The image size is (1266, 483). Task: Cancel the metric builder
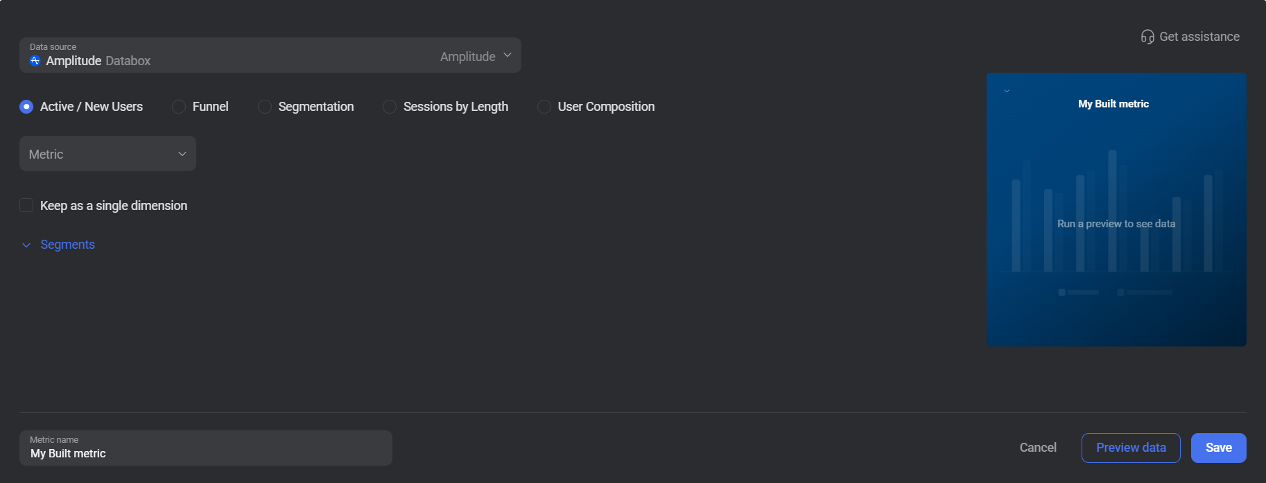point(1038,448)
